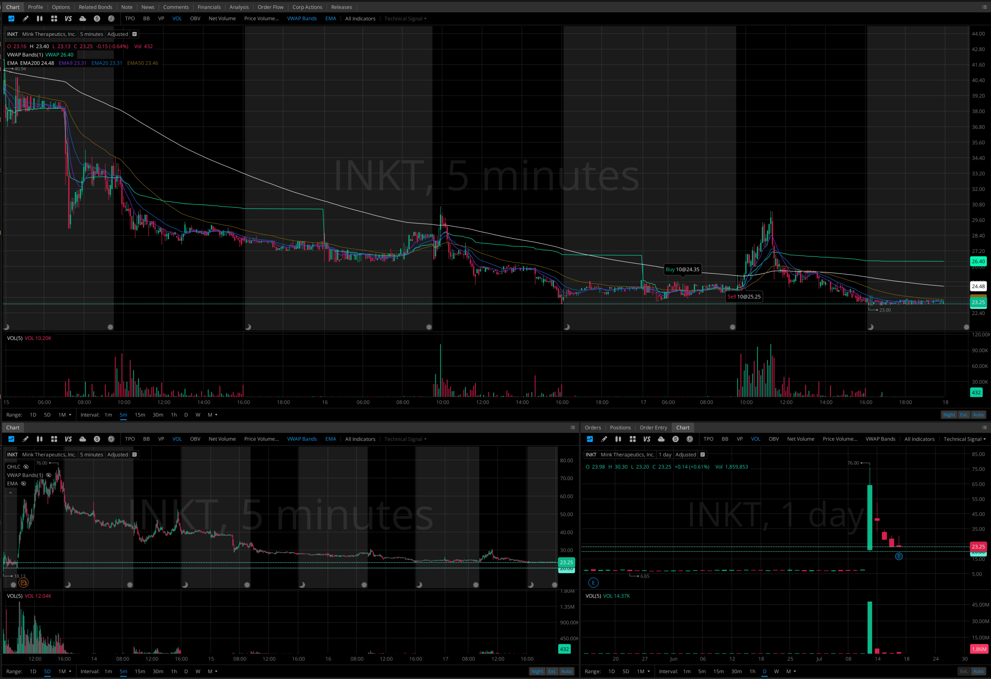Click the replay icon in bottom-left chart toolbar
991x679 pixels.
point(111,439)
